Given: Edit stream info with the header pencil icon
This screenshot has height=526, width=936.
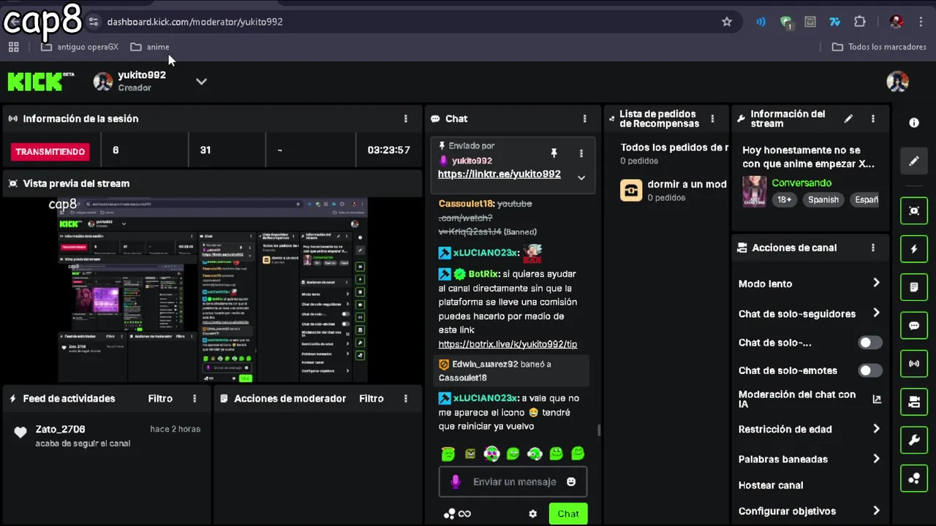Looking at the screenshot, I should click(x=848, y=118).
